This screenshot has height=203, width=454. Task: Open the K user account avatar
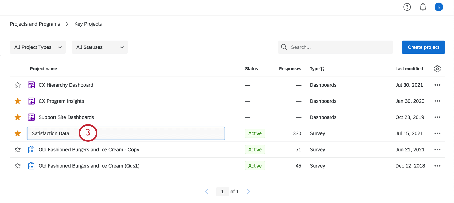click(x=439, y=7)
